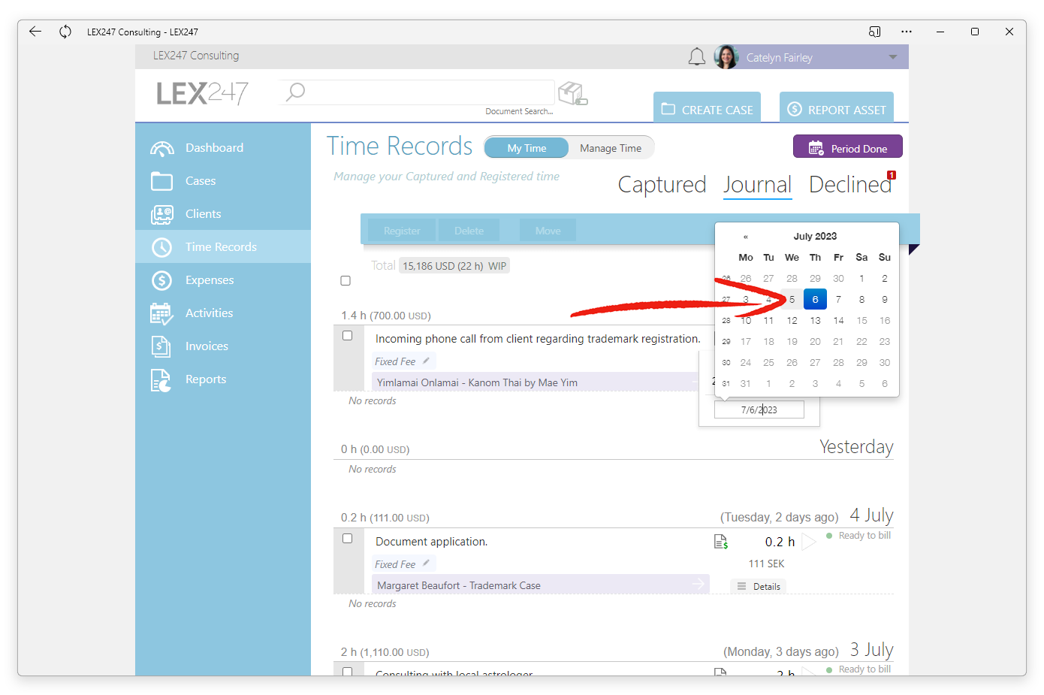Click the REPORT ASSET button
This screenshot has width=1044, height=695.
837,107
